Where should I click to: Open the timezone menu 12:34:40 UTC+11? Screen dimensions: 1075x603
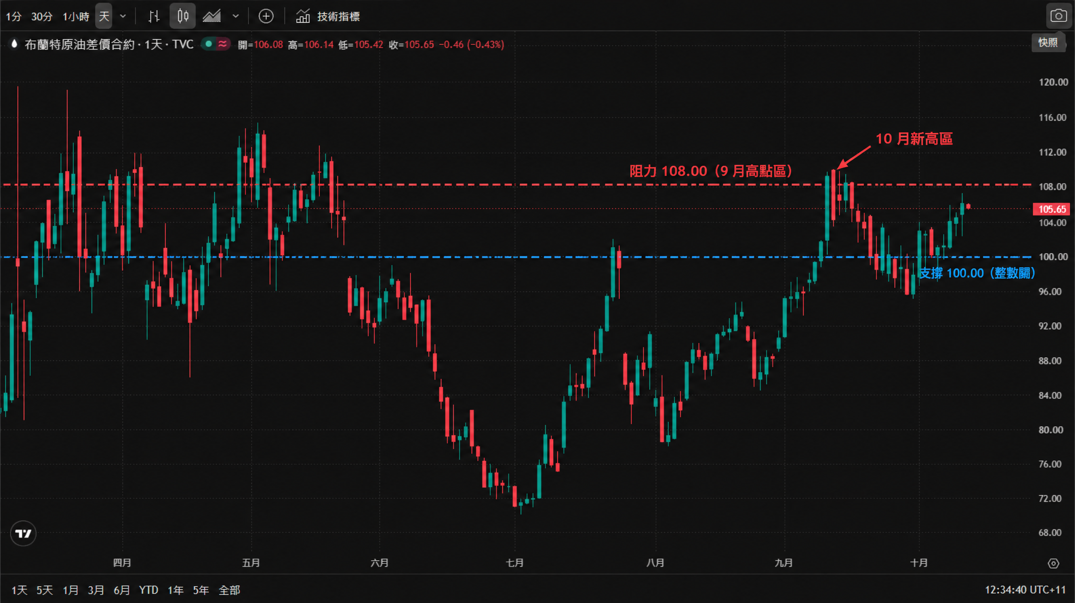click(1025, 590)
